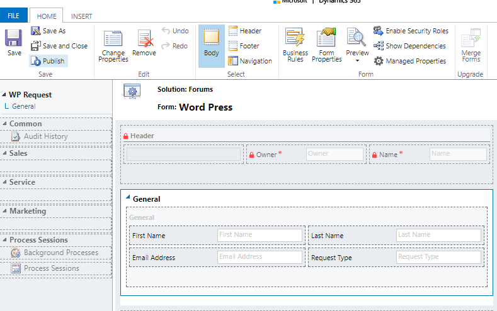Switch to the HOME tab
Image resolution: width=497 pixels, height=311 pixels.
point(46,16)
